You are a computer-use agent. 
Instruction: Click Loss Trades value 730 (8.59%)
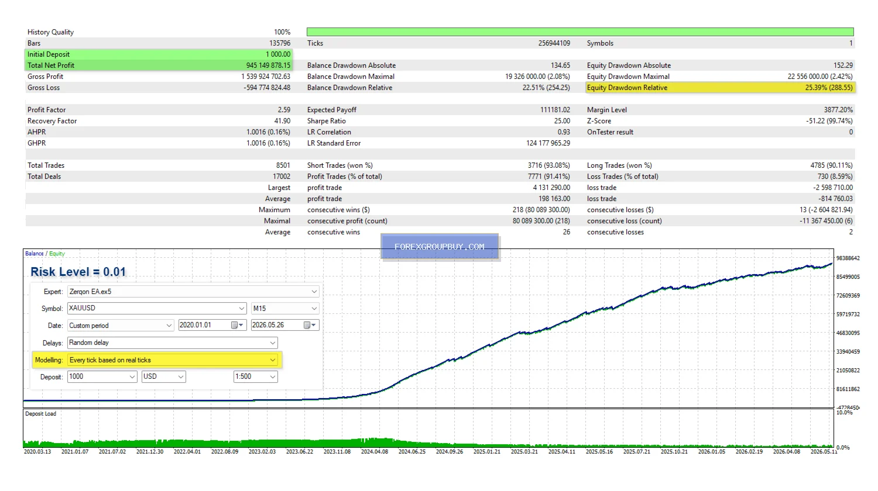pos(835,177)
